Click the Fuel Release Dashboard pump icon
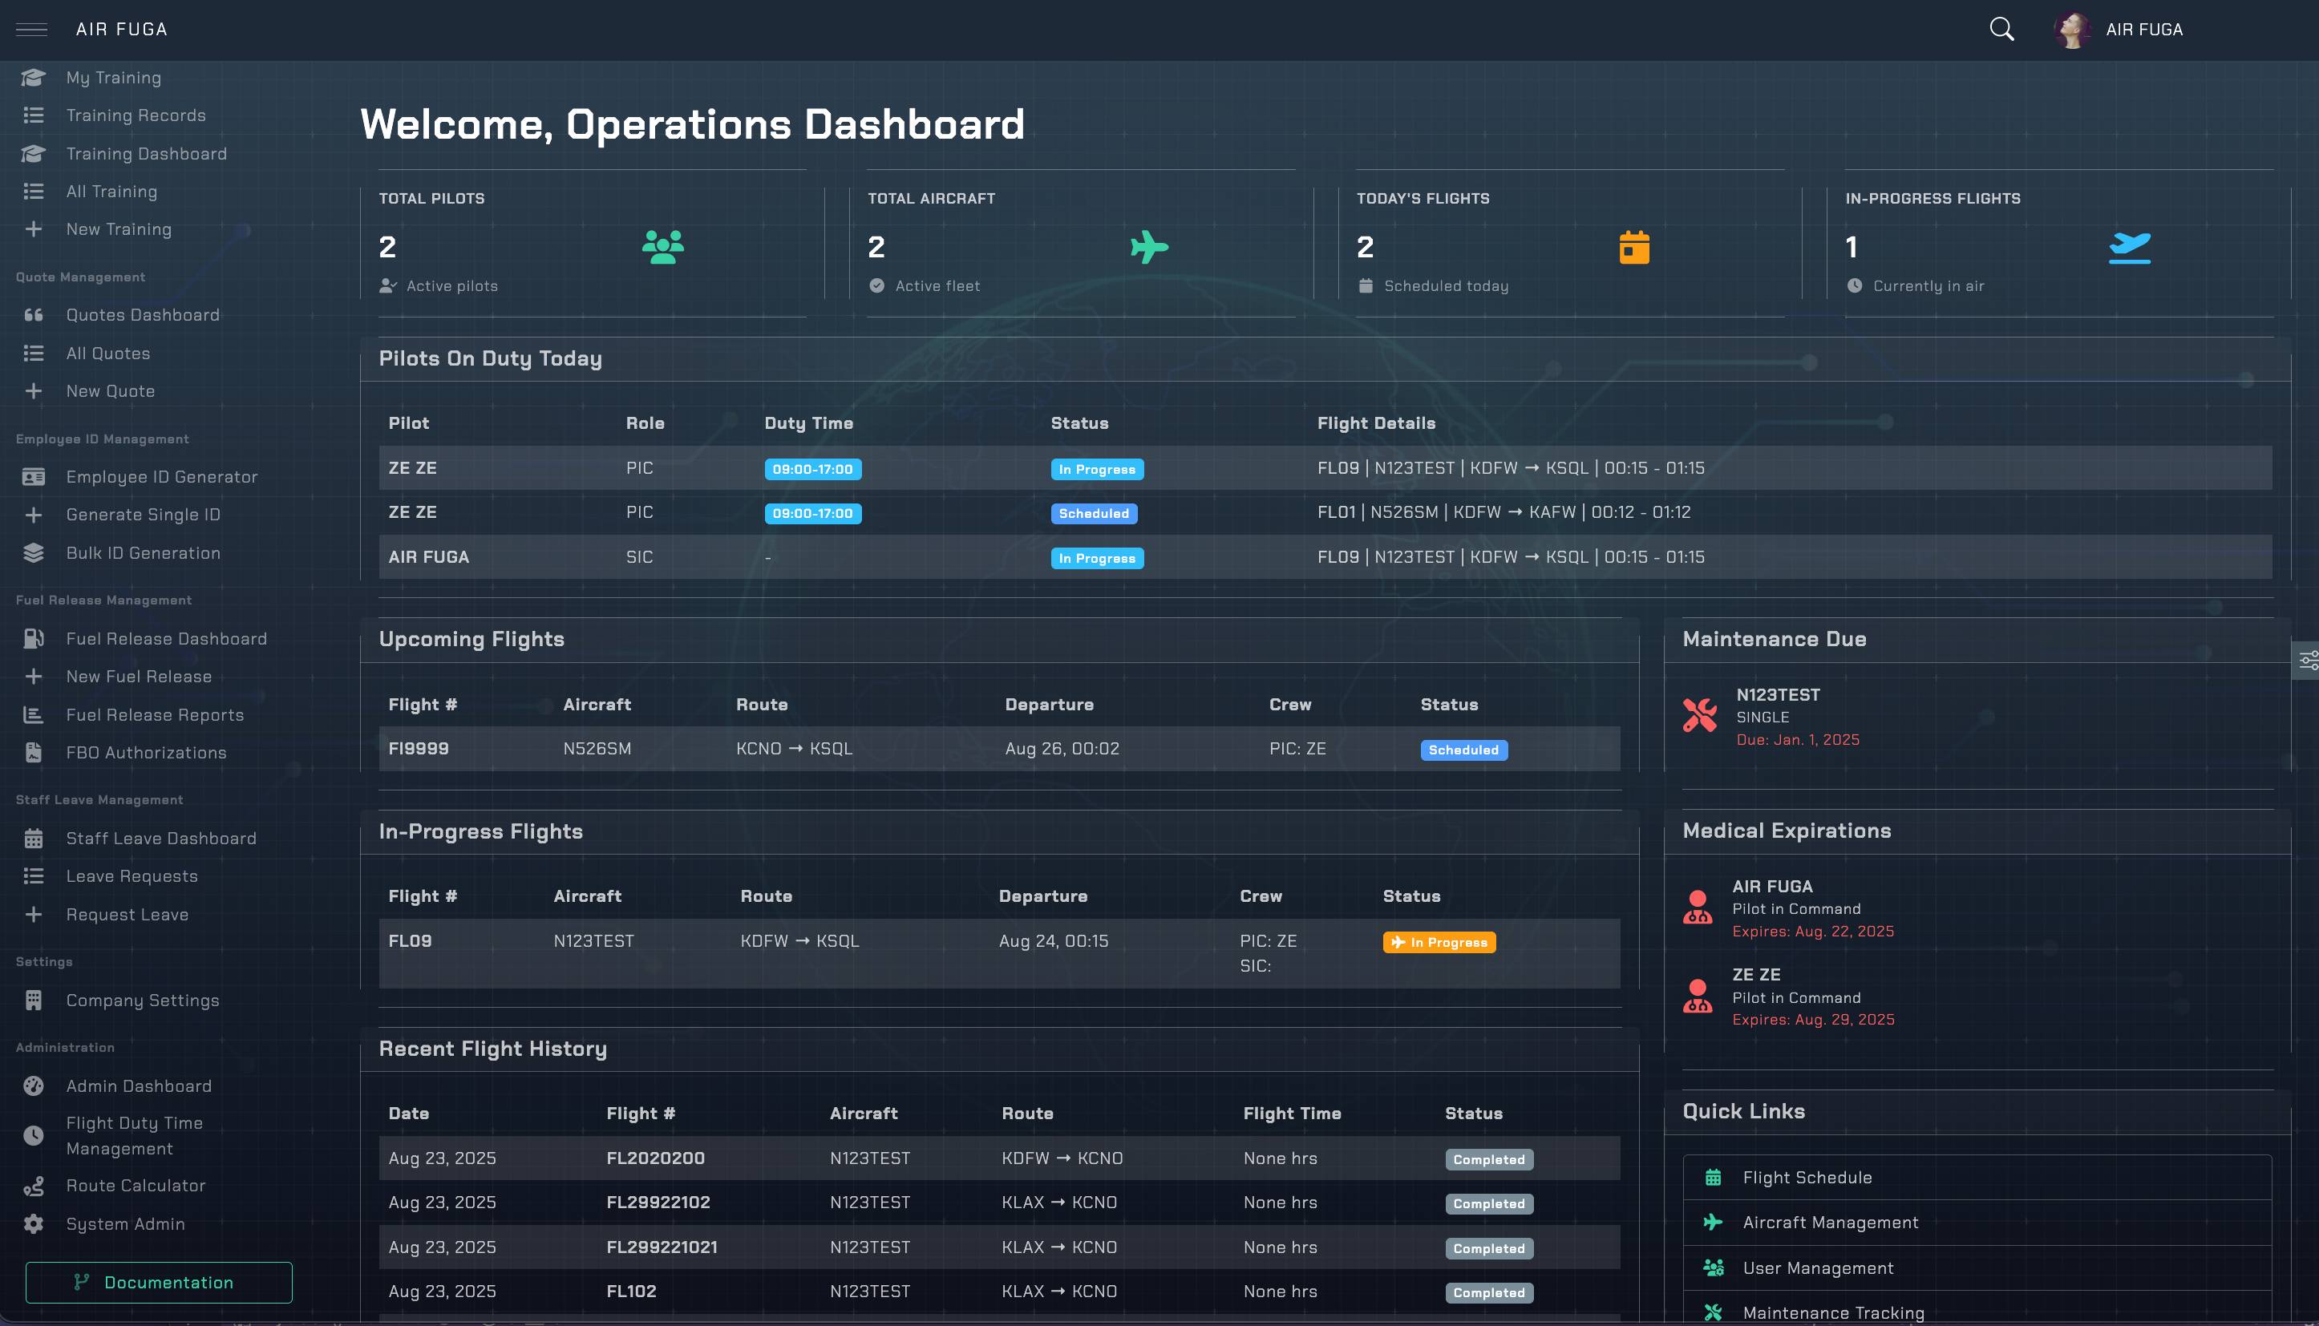This screenshot has height=1326, width=2319. click(x=34, y=638)
